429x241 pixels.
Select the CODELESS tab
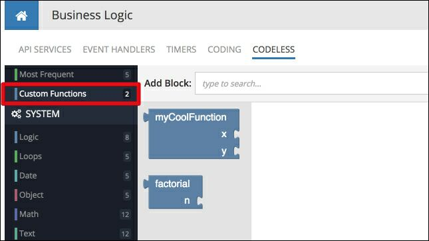273,49
